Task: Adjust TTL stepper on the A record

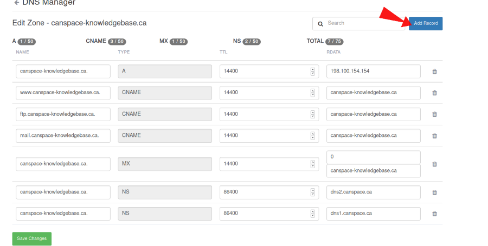Action: click(312, 71)
